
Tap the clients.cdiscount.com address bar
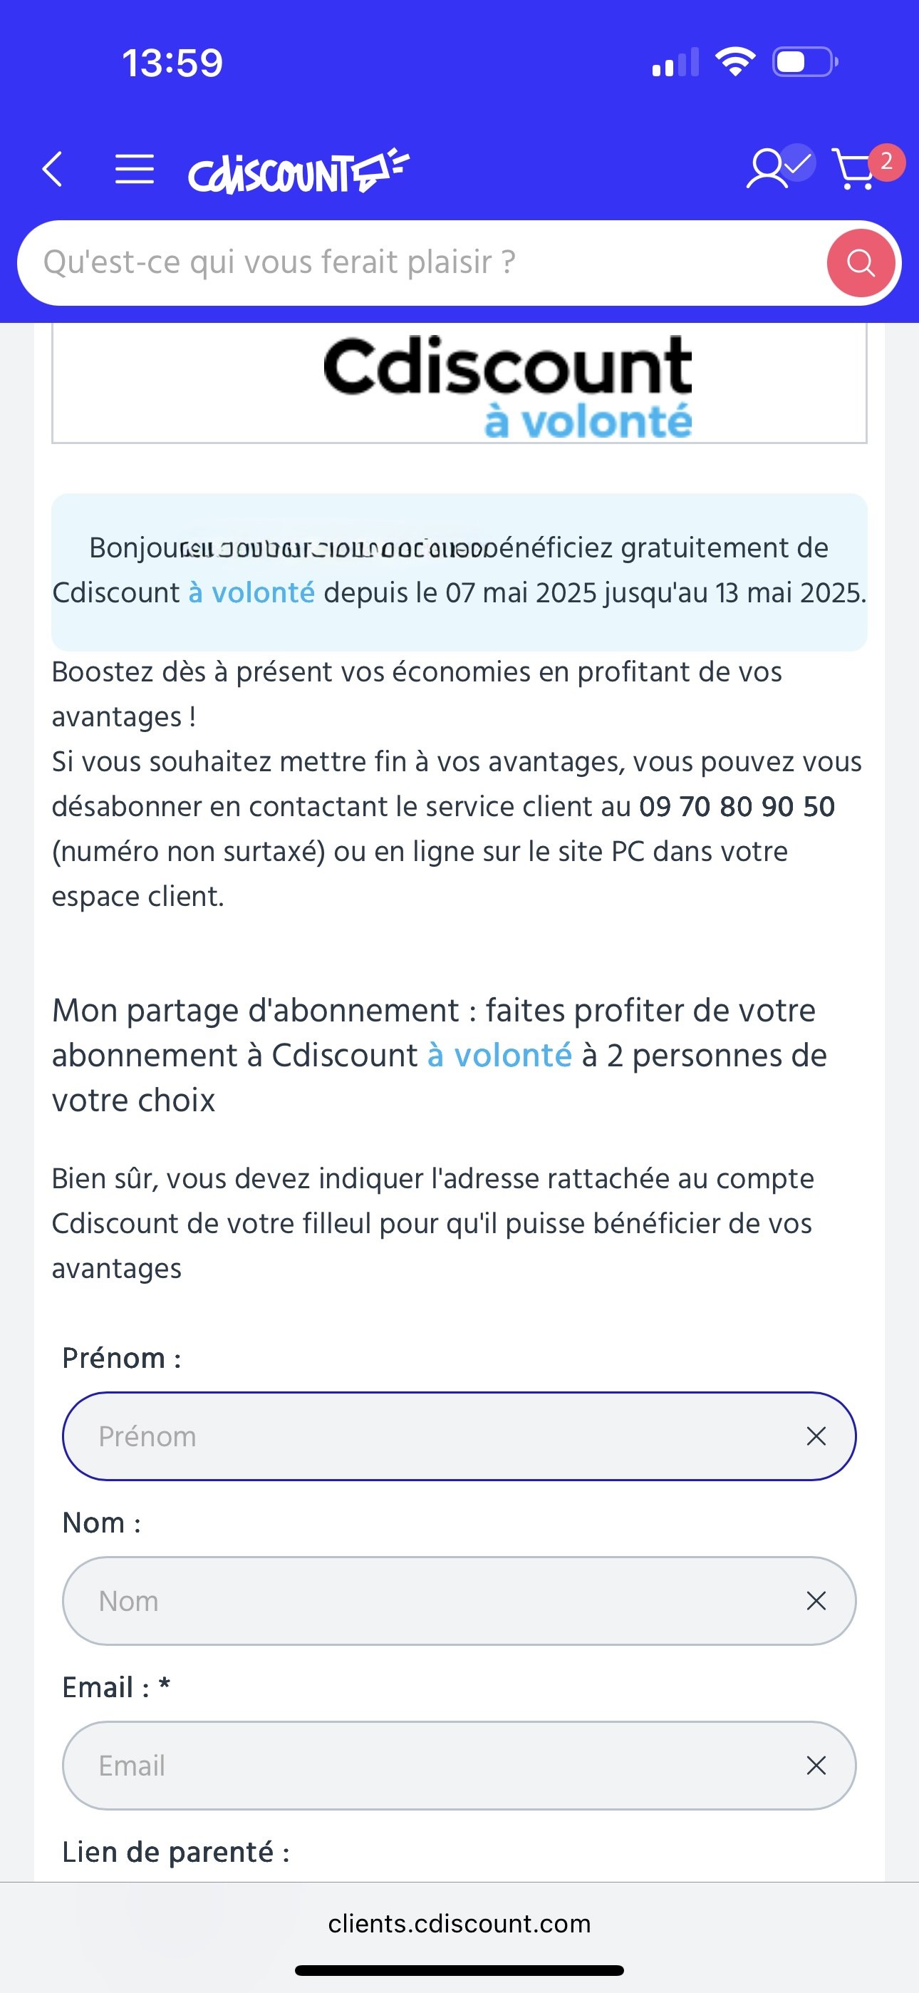click(x=459, y=1923)
